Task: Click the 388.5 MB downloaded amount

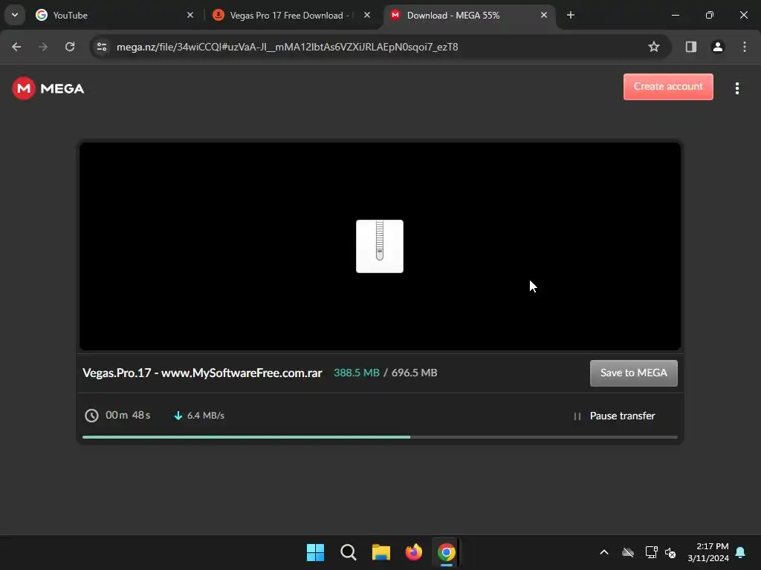Action: [357, 373]
